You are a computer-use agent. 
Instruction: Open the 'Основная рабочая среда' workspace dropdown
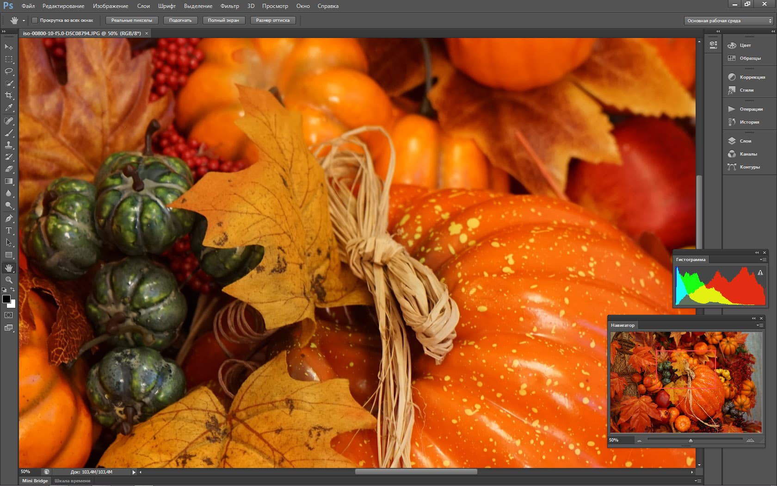[x=729, y=21]
